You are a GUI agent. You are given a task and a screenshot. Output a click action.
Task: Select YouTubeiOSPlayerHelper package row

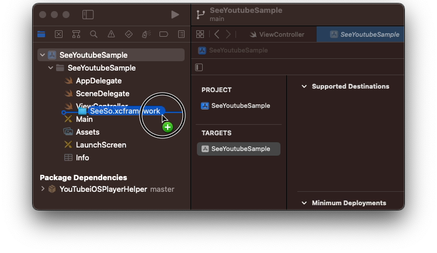(111, 189)
